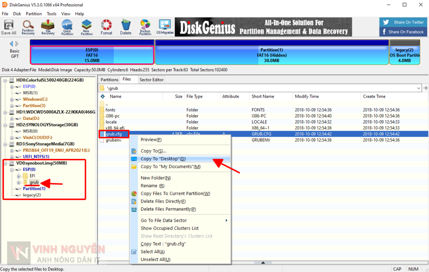The height and width of the screenshot is (272, 429).
Task: Choose Copy To "Desktop" in context menu
Action: (163, 159)
